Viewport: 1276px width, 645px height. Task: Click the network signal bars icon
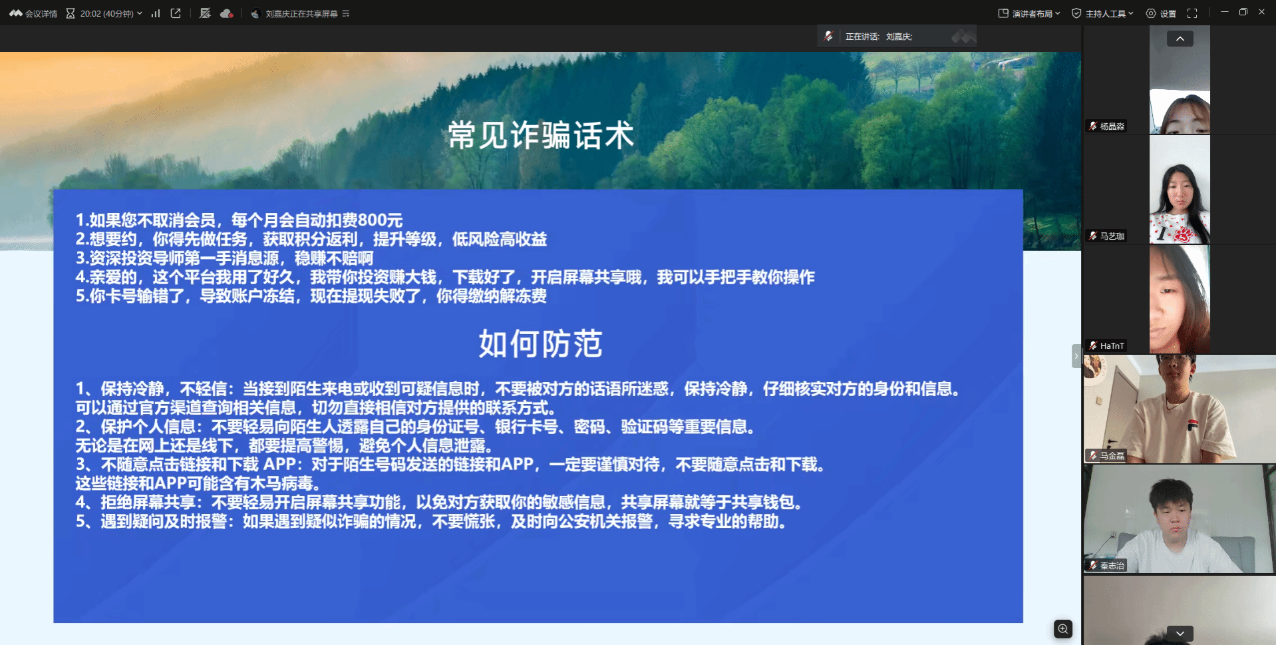pyautogui.click(x=156, y=13)
